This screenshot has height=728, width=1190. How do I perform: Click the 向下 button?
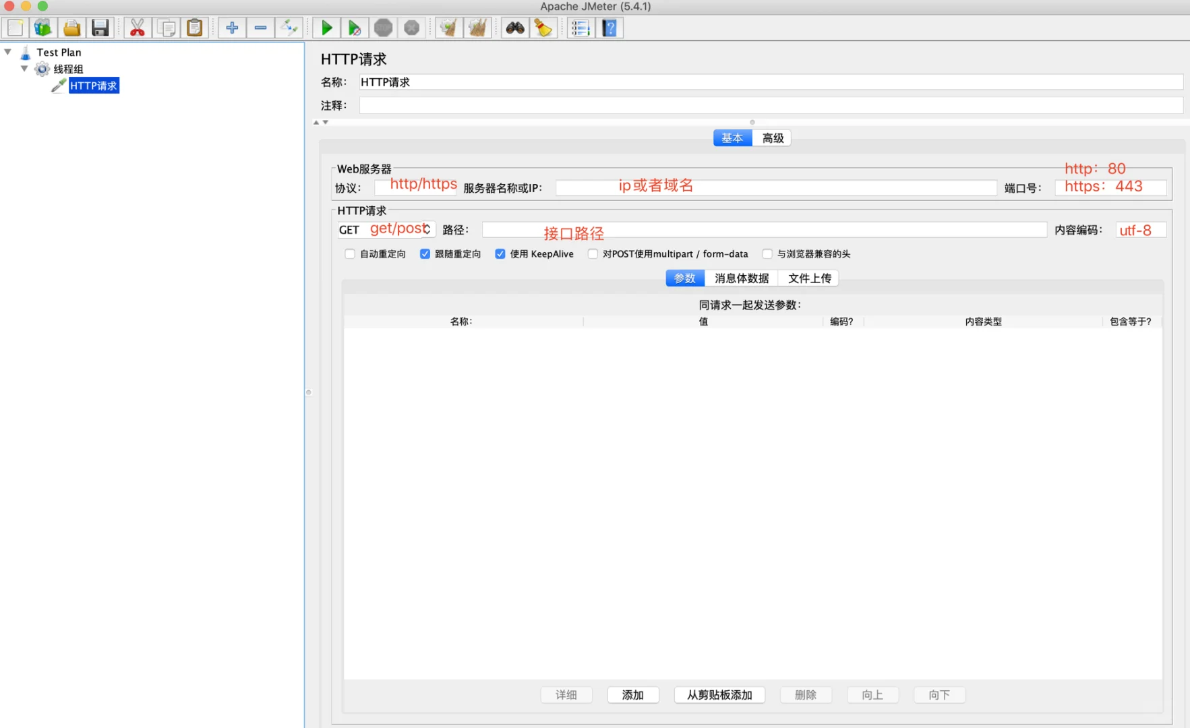939,695
